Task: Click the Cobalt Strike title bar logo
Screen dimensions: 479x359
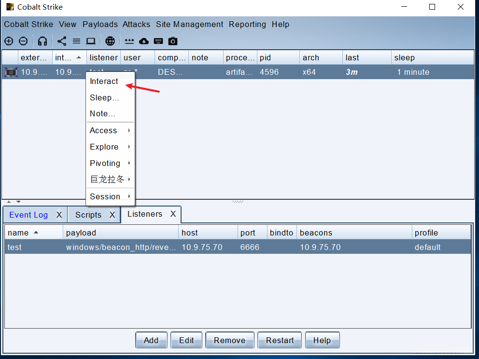Action: point(10,7)
